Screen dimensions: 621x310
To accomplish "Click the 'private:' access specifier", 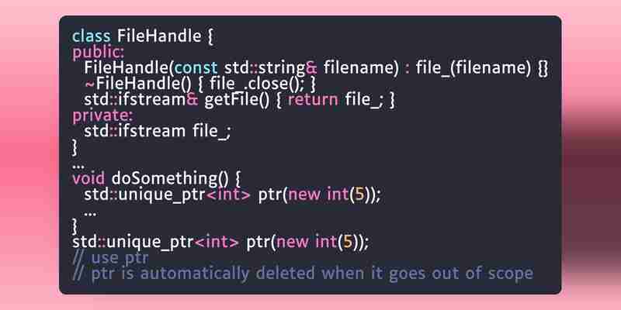I will (103, 115).
